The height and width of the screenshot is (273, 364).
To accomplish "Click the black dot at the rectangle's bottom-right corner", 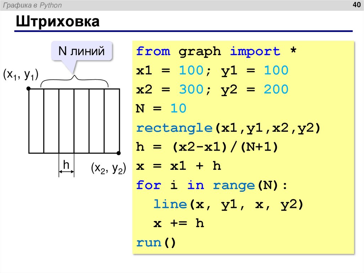I will [119, 153].
